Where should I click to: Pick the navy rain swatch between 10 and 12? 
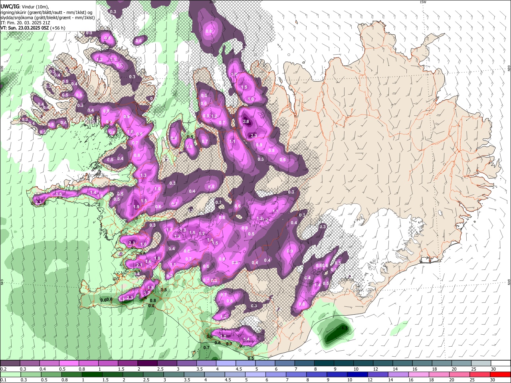(x=358, y=375)
